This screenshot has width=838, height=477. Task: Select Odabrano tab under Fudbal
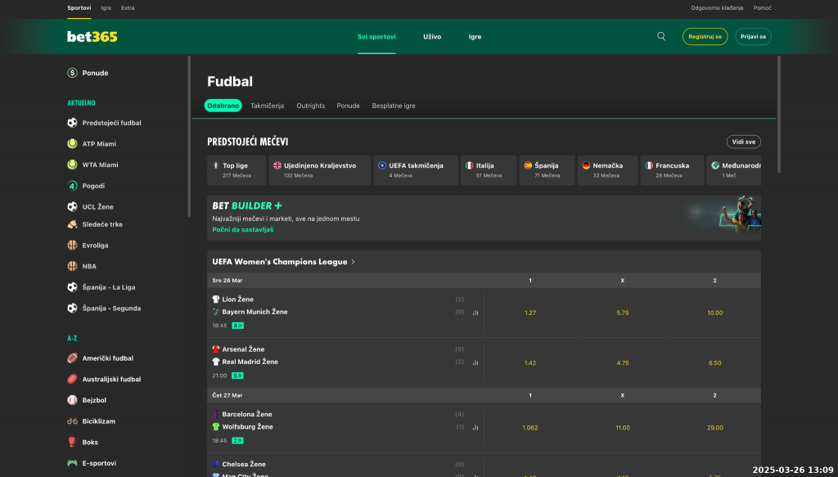click(223, 106)
